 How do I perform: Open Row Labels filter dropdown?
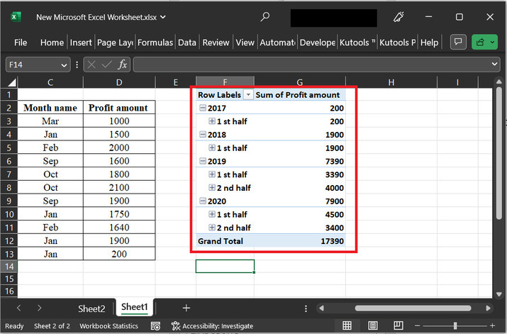click(x=248, y=95)
